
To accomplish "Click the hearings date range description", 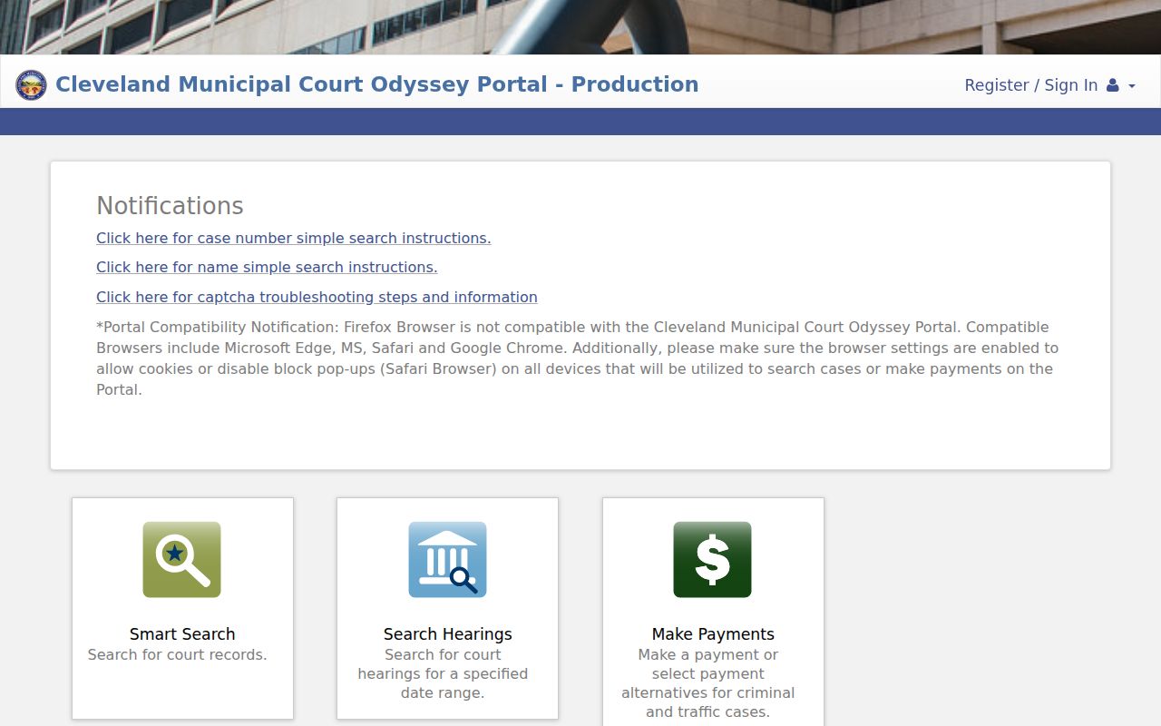I will coord(443,673).
